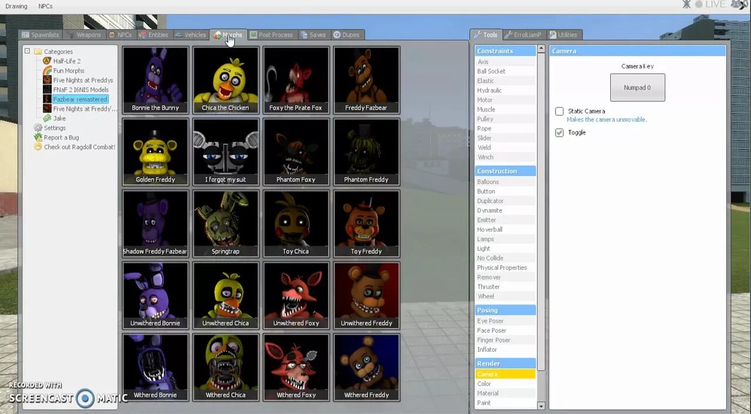Select the Duplicator tool

[x=505, y=201]
